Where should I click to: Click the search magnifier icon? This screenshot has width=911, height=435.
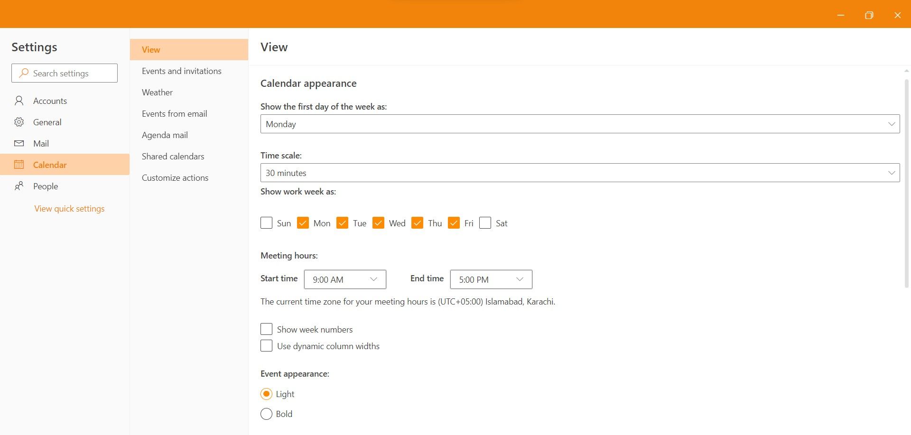pyautogui.click(x=23, y=73)
